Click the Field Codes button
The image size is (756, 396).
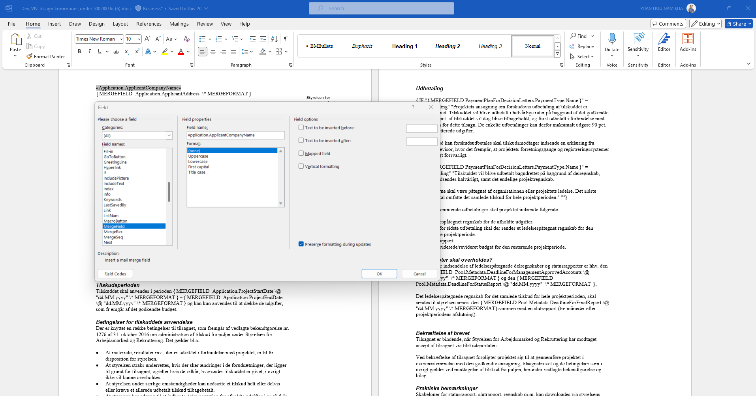tap(115, 274)
